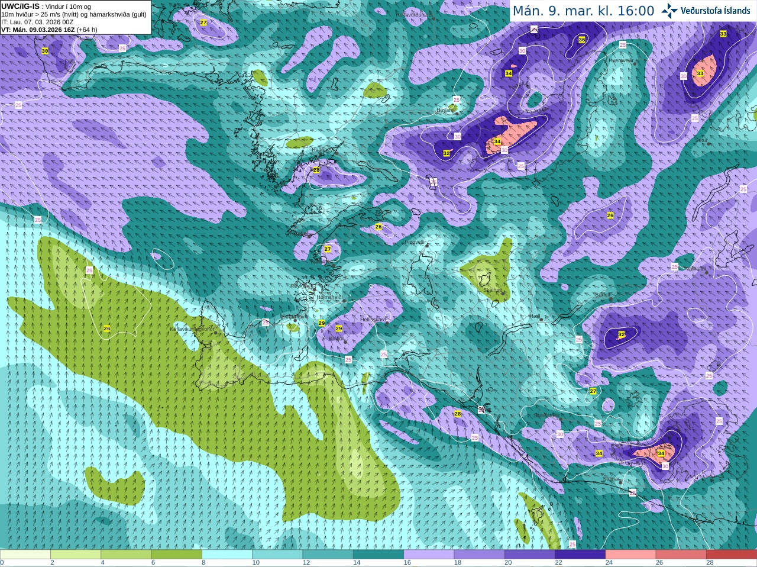The image size is (757, 567).
Task: Click the Setur station label
Action: tap(701, 140)
